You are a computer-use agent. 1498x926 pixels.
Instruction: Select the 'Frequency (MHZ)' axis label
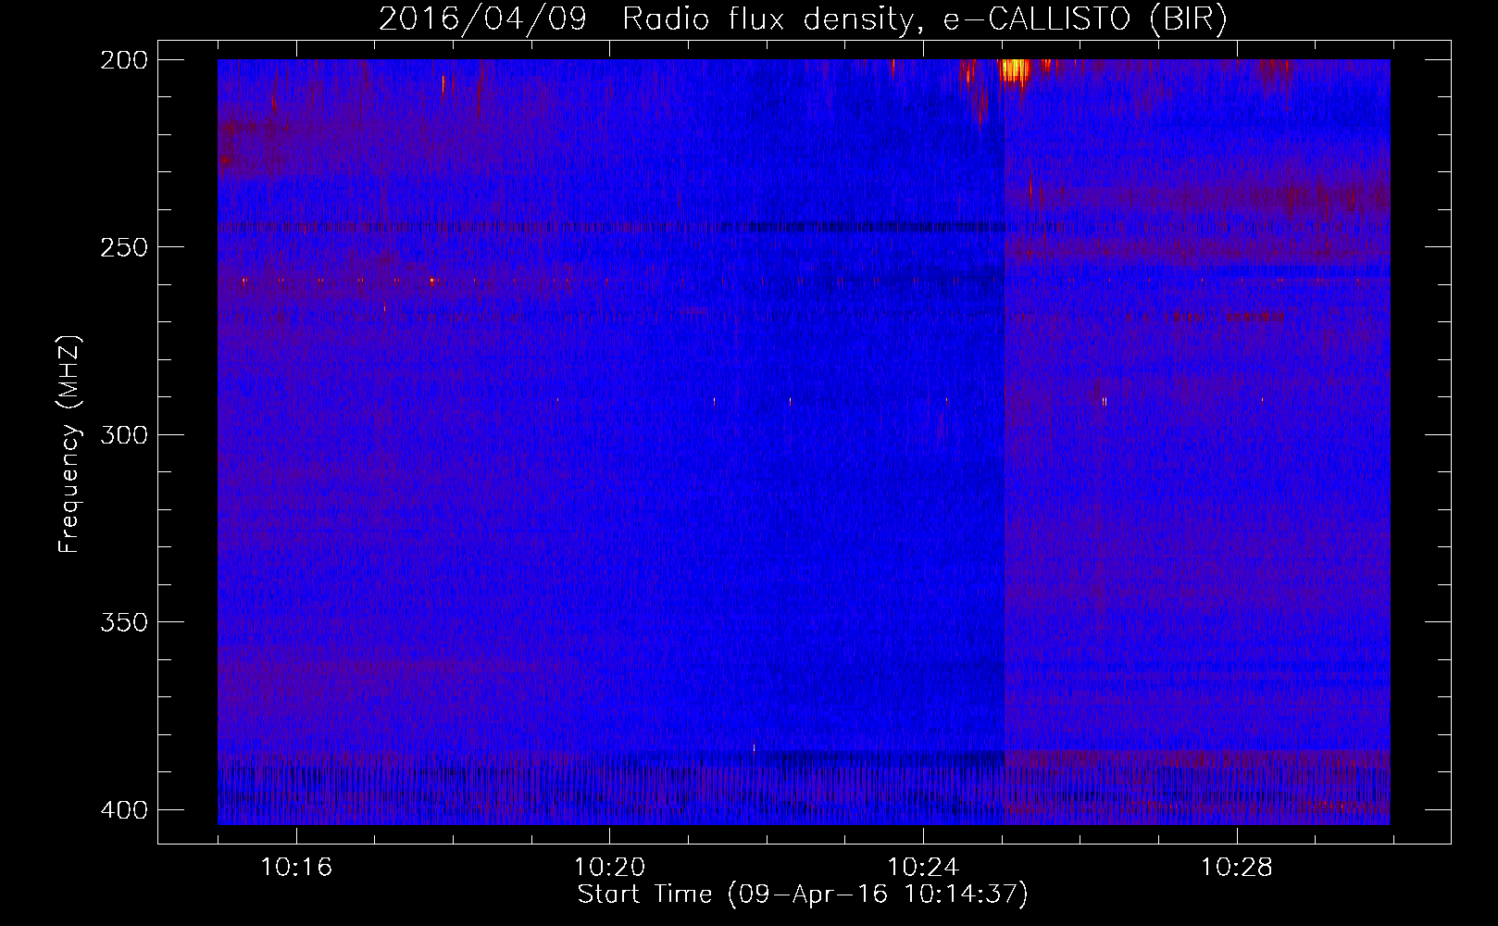pos(69,444)
